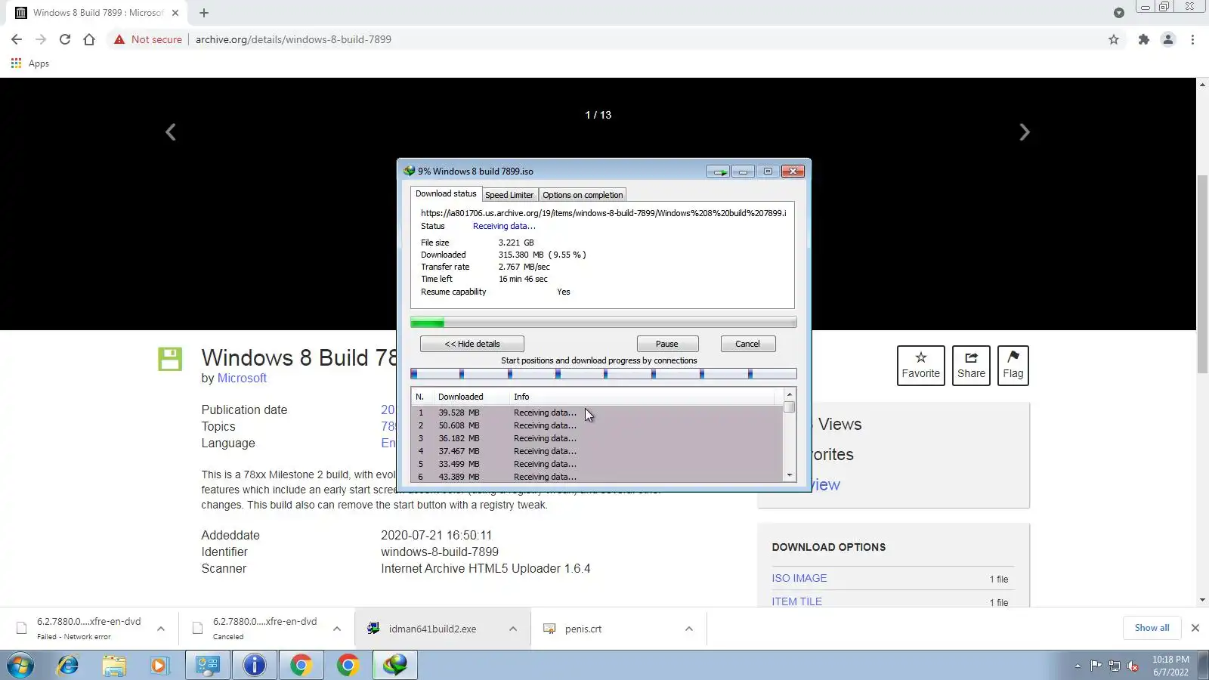Click the 16 min 46 sec time left value

tap(523, 279)
